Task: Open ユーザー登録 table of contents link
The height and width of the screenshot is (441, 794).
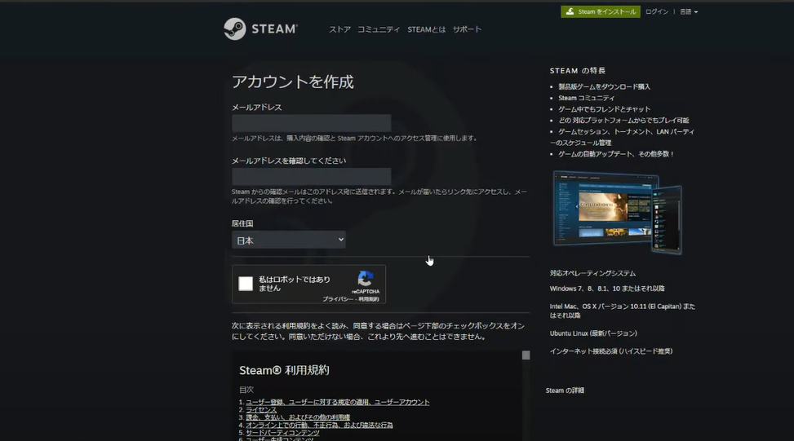Action: (x=338, y=402)
